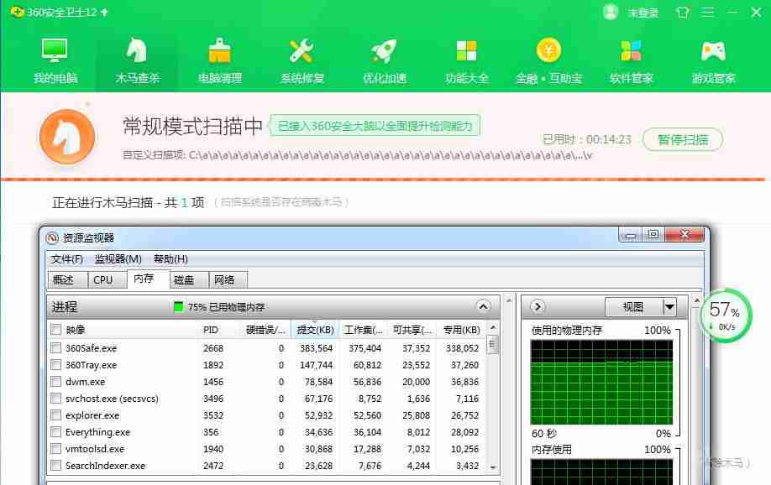Click the 未登录 login text
Viewport: 771px width, 485px height.
(x=642, y=13)
